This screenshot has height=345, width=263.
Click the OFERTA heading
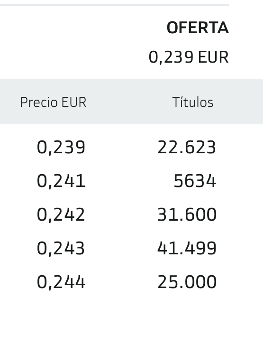point(198,28)
